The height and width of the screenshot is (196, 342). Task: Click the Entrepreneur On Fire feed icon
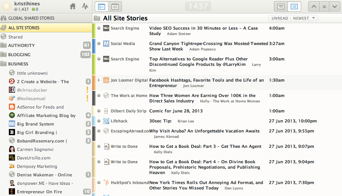(x=12, y=192)
